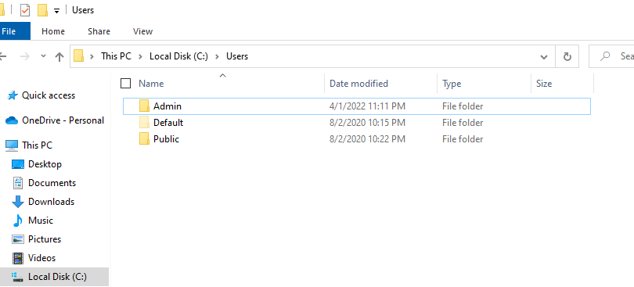
Task: Click the New folder icon in title bar
Action: 42,10
